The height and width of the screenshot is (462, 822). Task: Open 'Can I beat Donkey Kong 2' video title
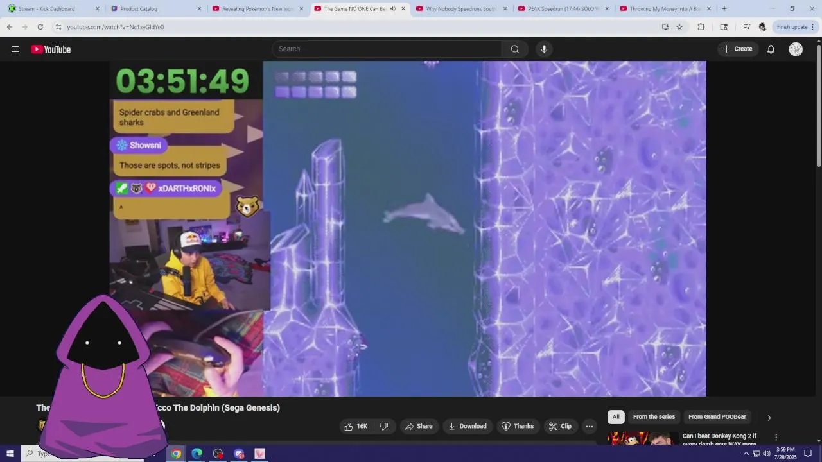click(x=719, y=440)
